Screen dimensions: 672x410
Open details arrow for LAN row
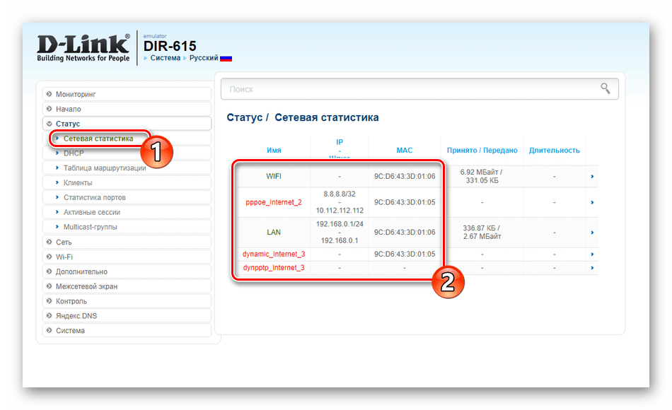coord(592,232)
